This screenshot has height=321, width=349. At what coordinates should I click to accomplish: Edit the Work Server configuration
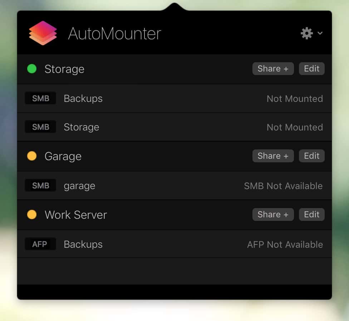pyautogui.click(x=311, y=214)
